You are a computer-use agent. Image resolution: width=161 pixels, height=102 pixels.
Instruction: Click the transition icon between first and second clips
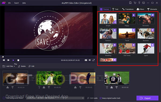click(32, 78)
